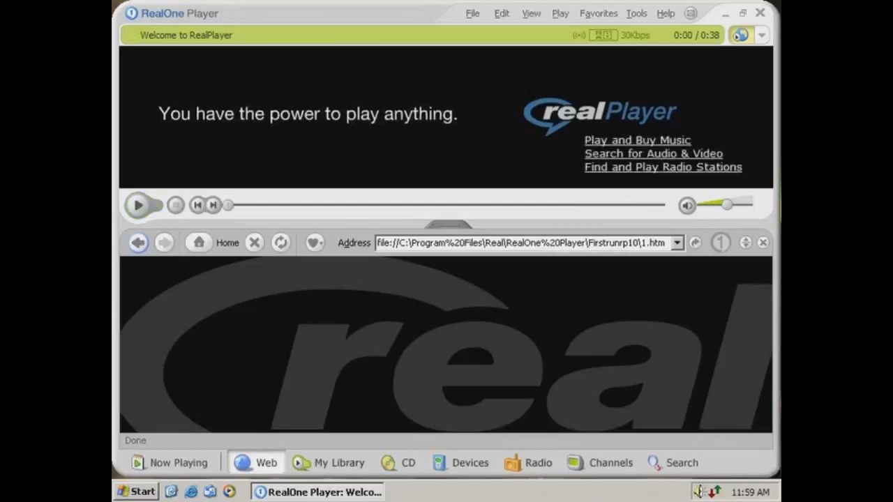Image resolution: width=893 pixels, height=502 pixels.
Task: Detach the browser pane with arrows icon
Action: click(x=745, y=243)
